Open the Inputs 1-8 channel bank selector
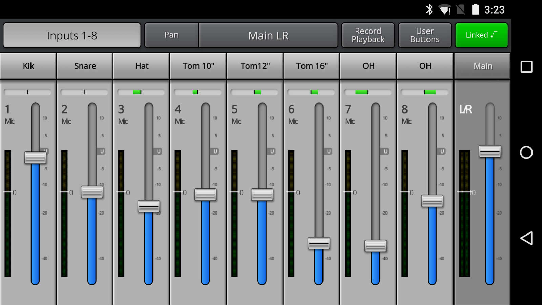The image size is (542, 305). coord(72,35)
